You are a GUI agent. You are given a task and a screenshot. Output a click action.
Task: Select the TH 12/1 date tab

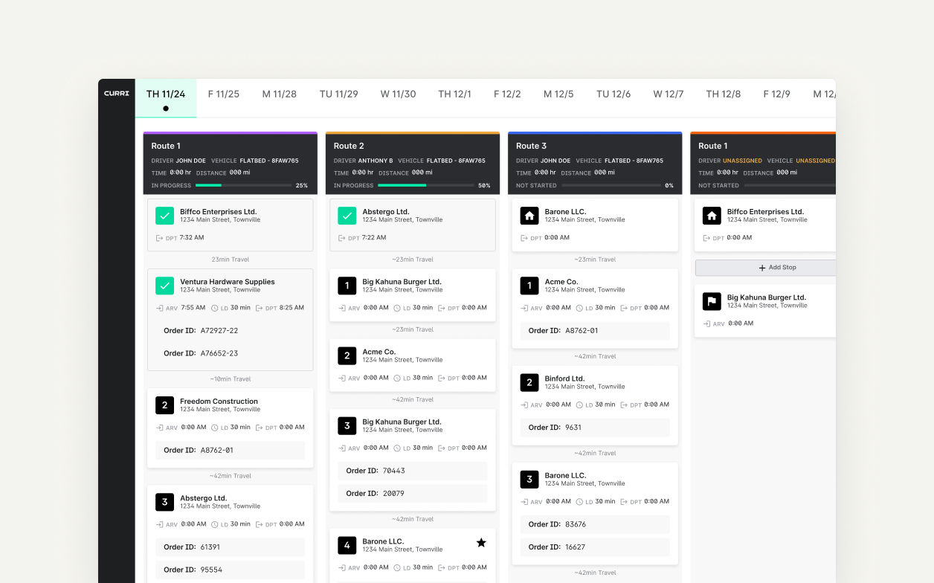pos(454,94)
